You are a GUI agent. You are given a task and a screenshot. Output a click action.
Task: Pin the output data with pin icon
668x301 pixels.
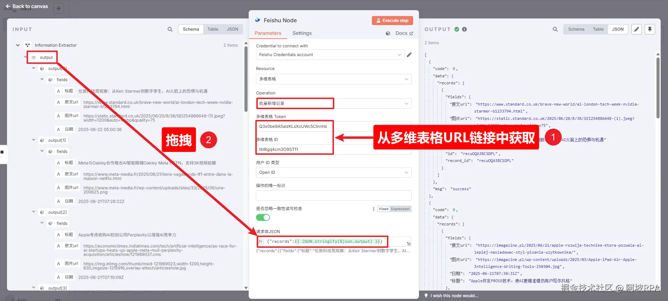(x=650, y=29)
